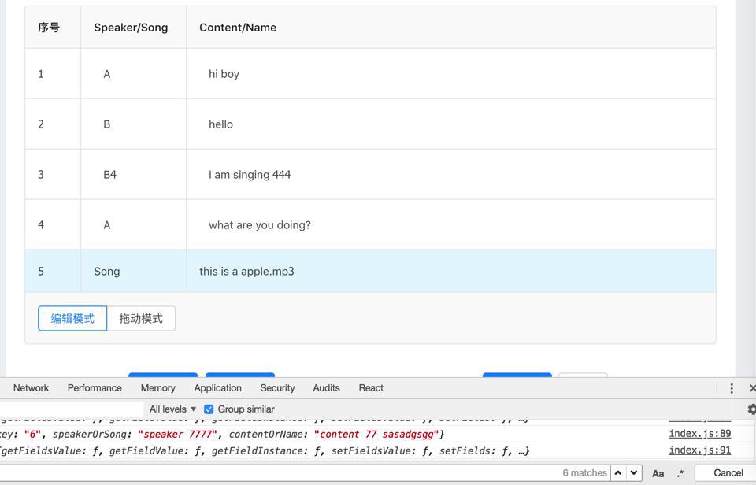Viewport: 756px width, 485px height.
Task: Uncheck the Group similar checkbox
Action: tap(209, 409)
